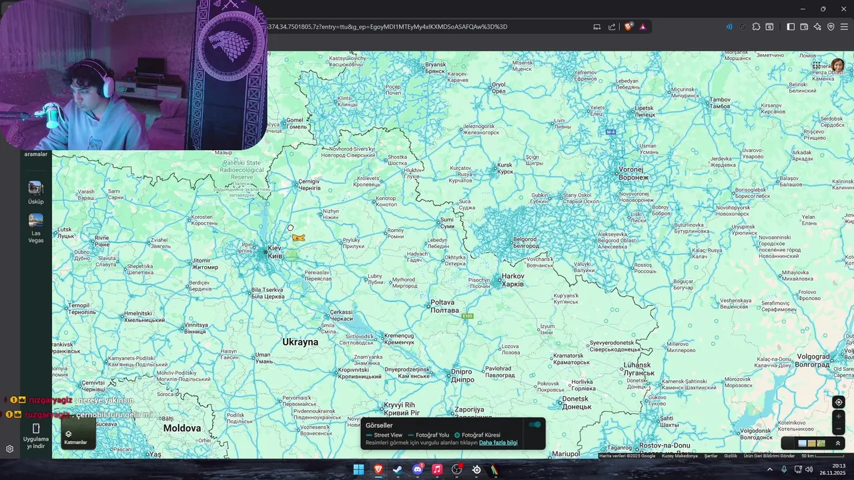This screenshot has width=854, height=480.
Task: Click the Daha fazla bilgi link
Action: click(x=498, y=443)
